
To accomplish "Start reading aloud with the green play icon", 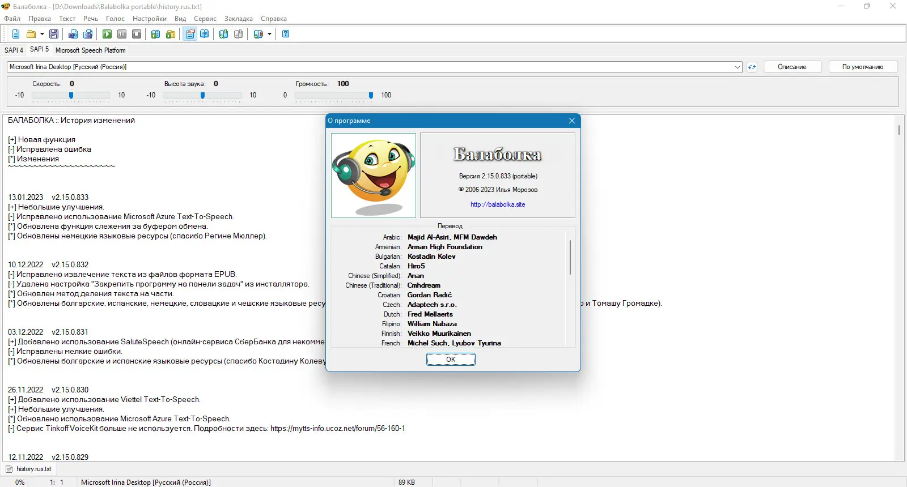I will (107, 34).
